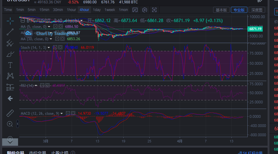Open settings for MA 5 indicator
The width and height of the screenshot is (278, 154).
[x=55, y=27]
